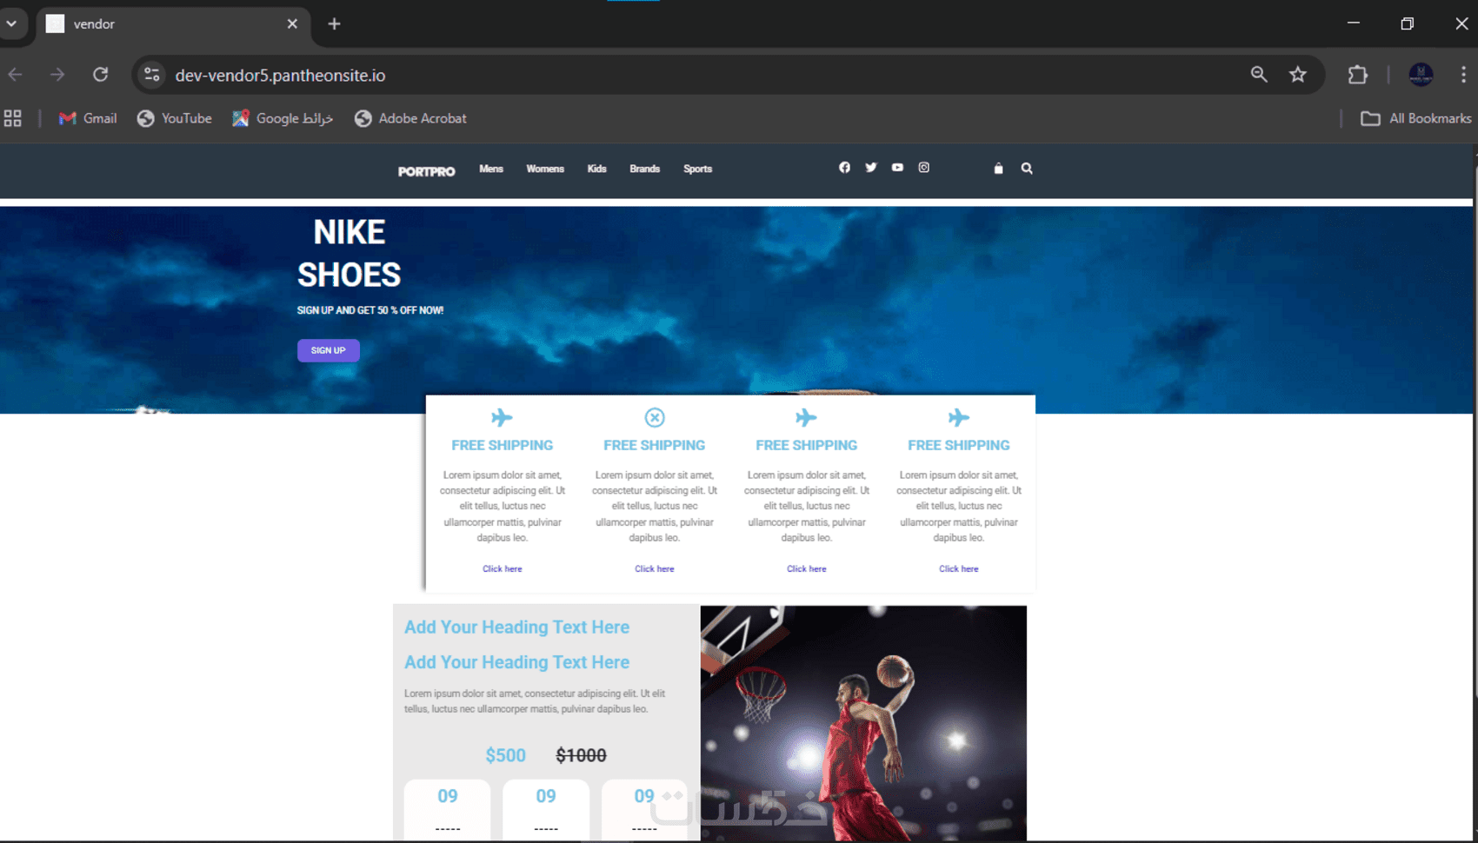The image size is (1478, 843).
Task: Click the site search magnifier icon
Action: 1027,169
